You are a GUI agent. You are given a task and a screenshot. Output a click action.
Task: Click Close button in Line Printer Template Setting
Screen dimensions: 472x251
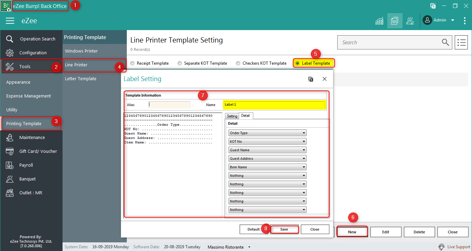(x=453, y=232)
